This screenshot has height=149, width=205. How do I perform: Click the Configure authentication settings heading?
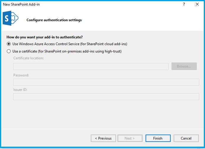(x=54, y=20)
